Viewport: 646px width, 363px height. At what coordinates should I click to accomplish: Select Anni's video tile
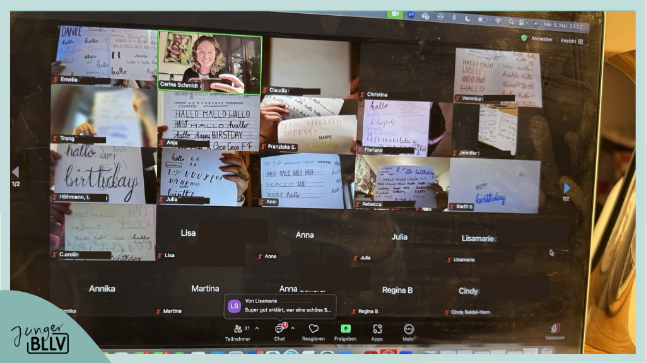tap(307, 180)
